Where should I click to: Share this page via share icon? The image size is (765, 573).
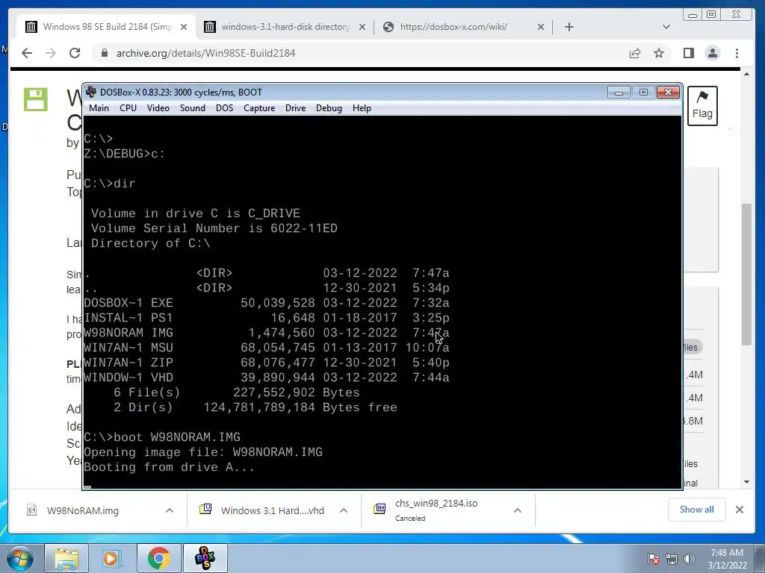635,53
